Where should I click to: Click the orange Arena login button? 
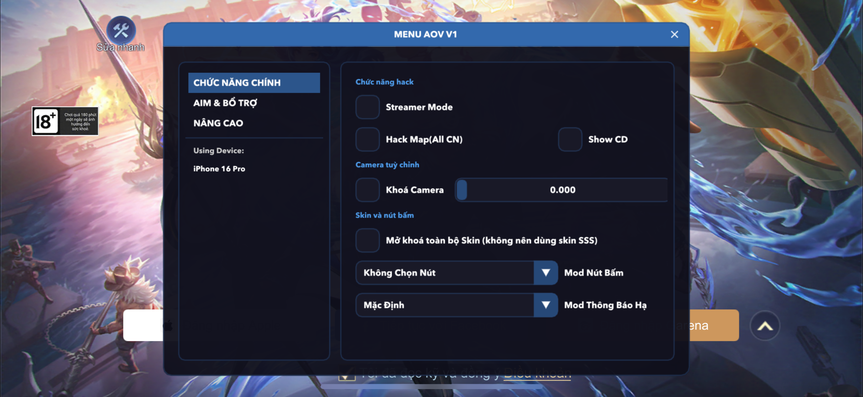coord(714,325)
